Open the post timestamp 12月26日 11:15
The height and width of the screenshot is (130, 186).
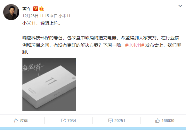point(36,16)
